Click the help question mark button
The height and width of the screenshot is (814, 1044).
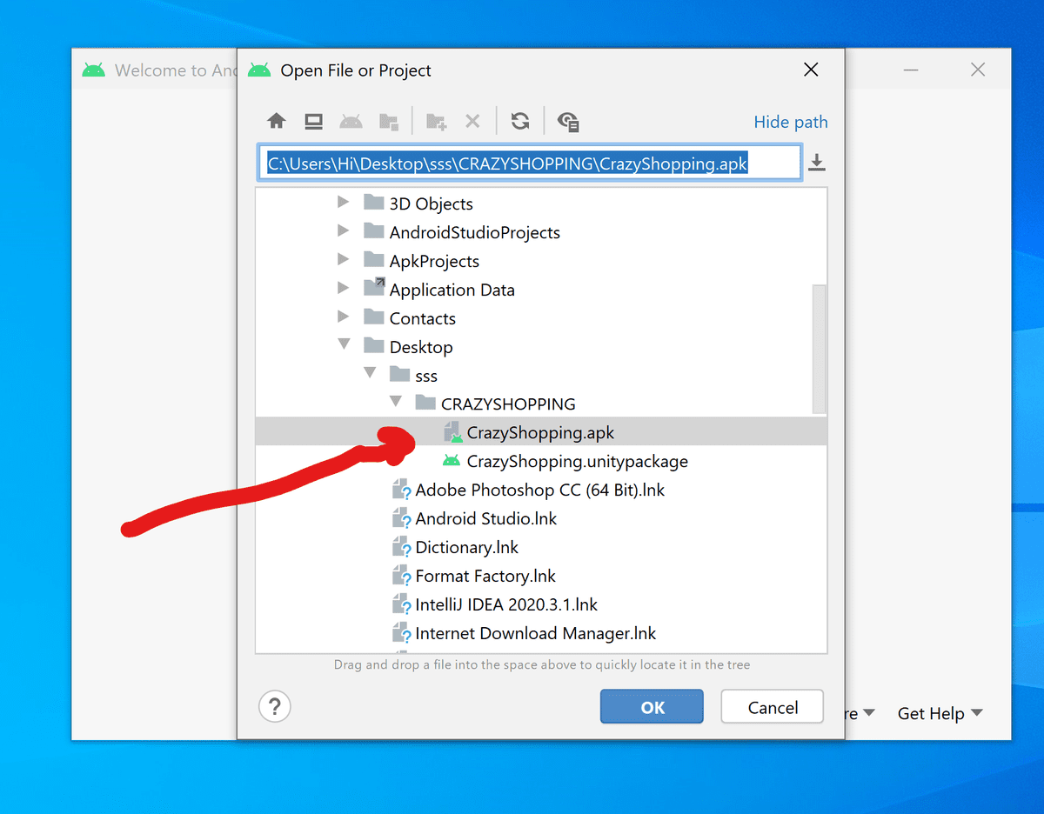pyautogui.click(x=274, y=705)
